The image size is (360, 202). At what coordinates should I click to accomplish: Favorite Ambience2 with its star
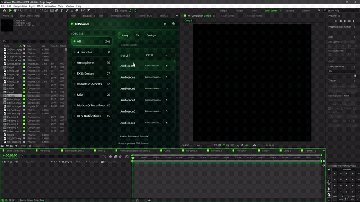[166, 77]
